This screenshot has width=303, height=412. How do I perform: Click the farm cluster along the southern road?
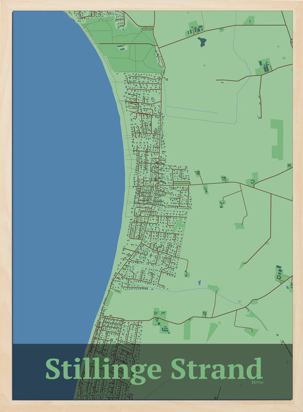pyautogui.click(x=161, y=321)
